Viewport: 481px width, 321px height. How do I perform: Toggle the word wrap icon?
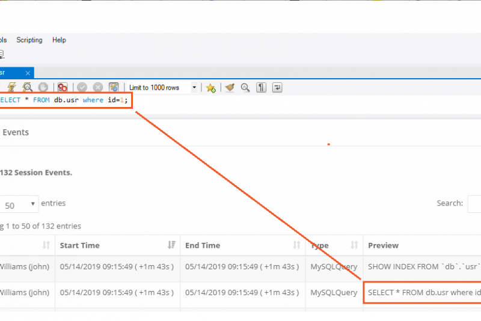tap(277, 88)
